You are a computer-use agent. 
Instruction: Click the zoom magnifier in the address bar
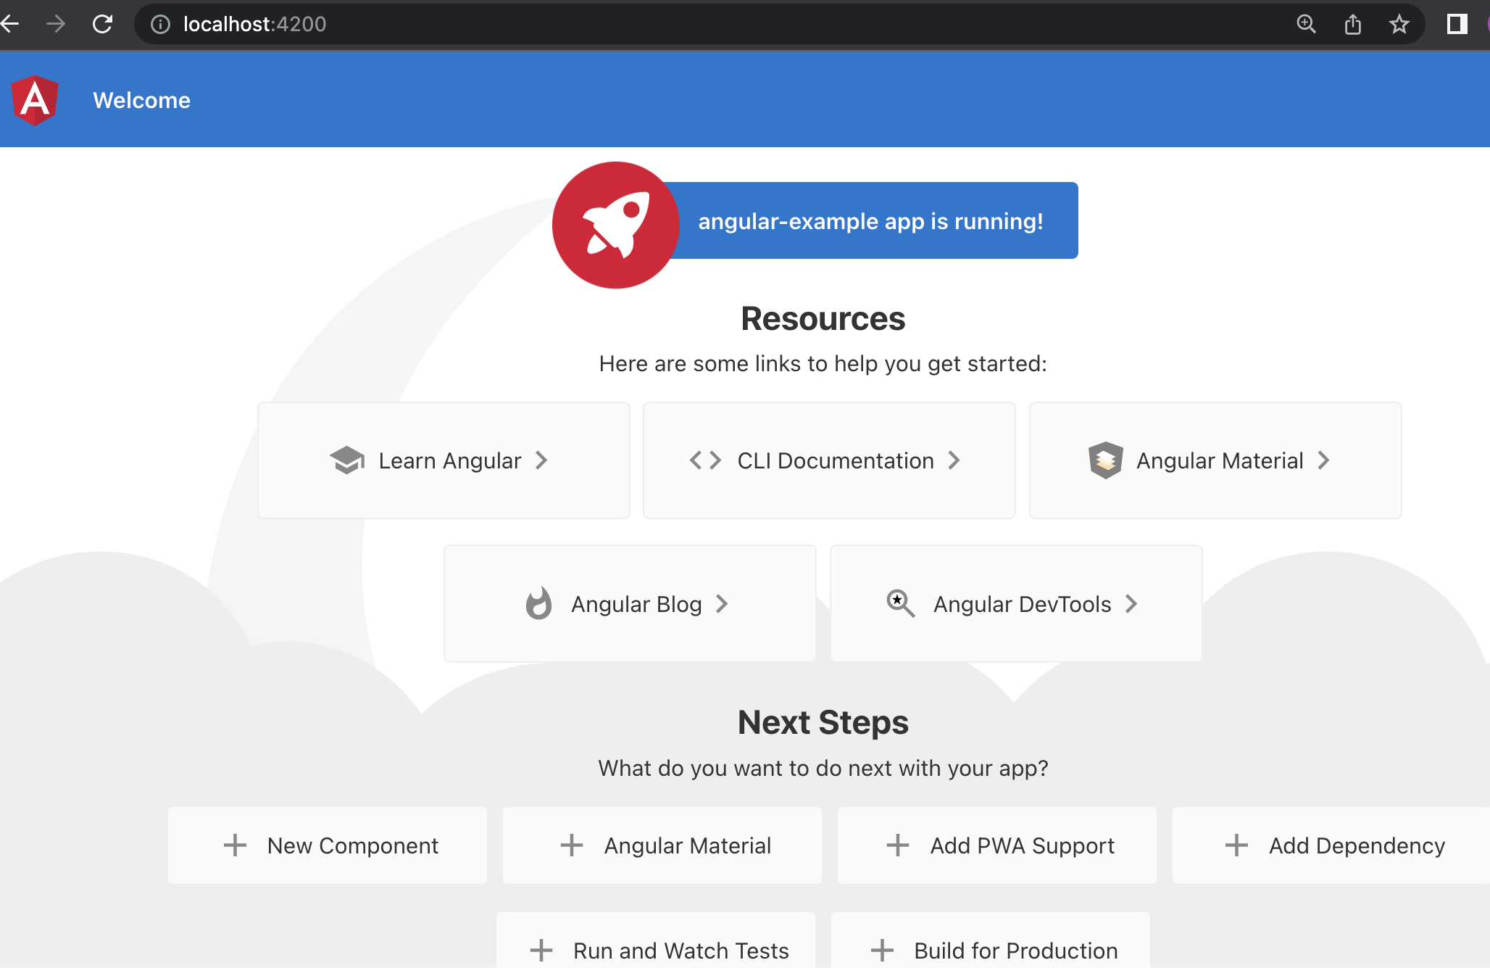pos(1306,24)
